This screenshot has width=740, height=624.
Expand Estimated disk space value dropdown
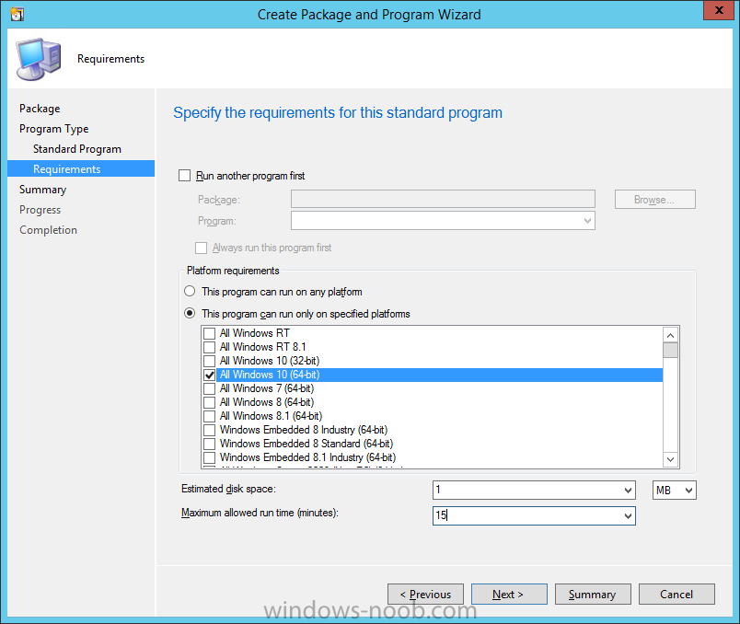[x=628, y=490]
